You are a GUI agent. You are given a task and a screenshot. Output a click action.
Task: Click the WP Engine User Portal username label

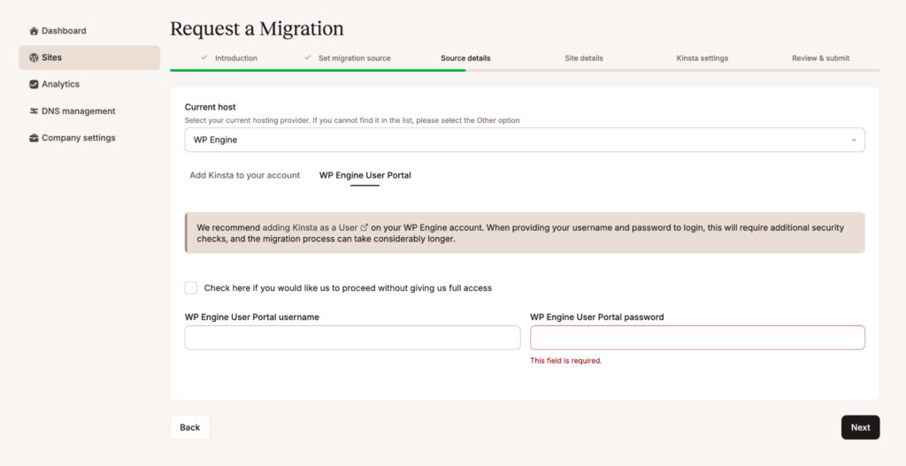tap(252, 317)
